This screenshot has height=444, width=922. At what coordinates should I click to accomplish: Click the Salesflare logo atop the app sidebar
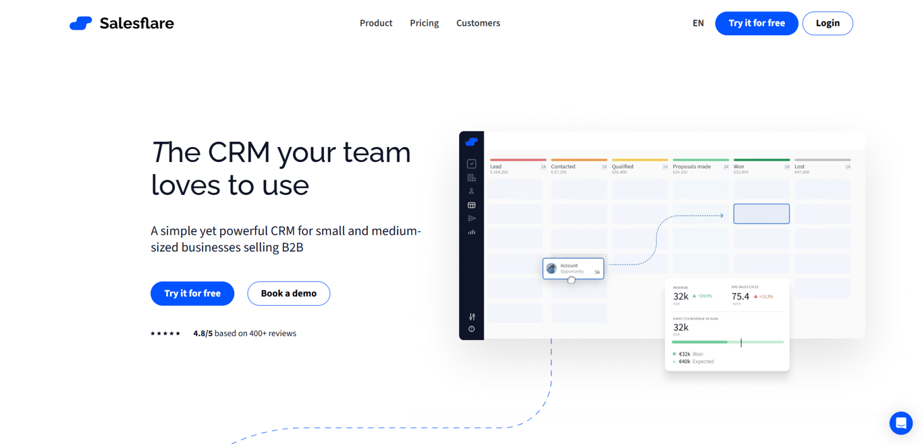click(x=472, y=142)
